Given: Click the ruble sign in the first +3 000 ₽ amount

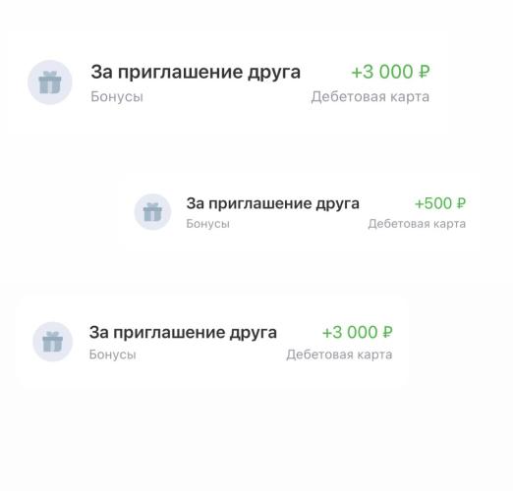Looking at the screenshot, I should point(424,72).
